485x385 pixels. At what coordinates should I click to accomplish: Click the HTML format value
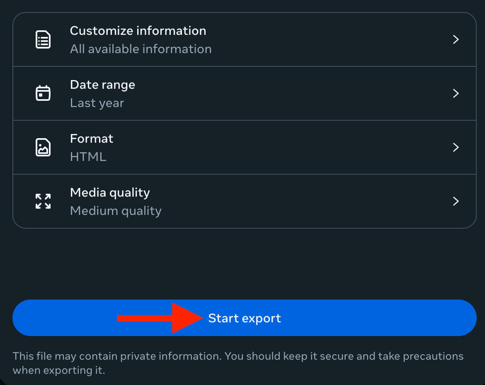point(88,157)
